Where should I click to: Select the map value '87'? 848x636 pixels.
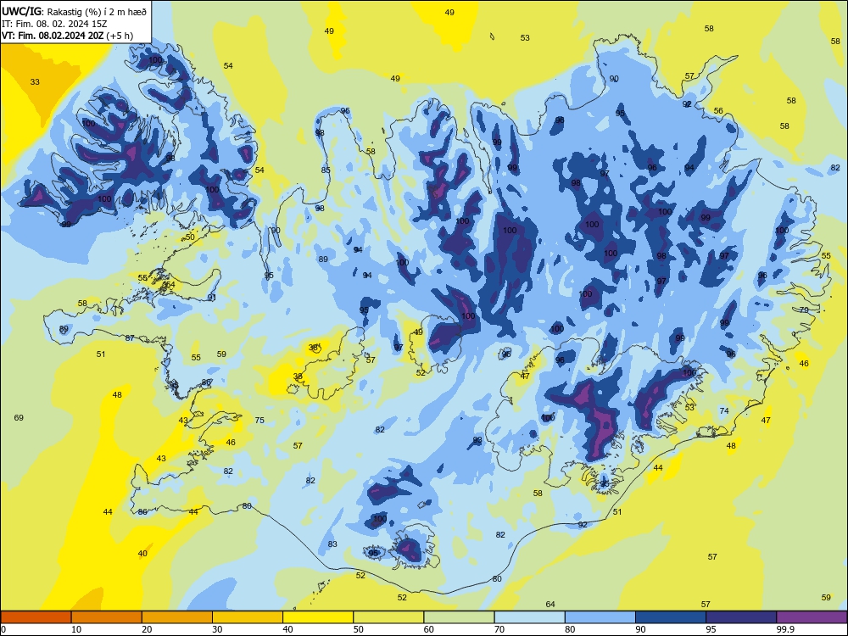[130, 338]
